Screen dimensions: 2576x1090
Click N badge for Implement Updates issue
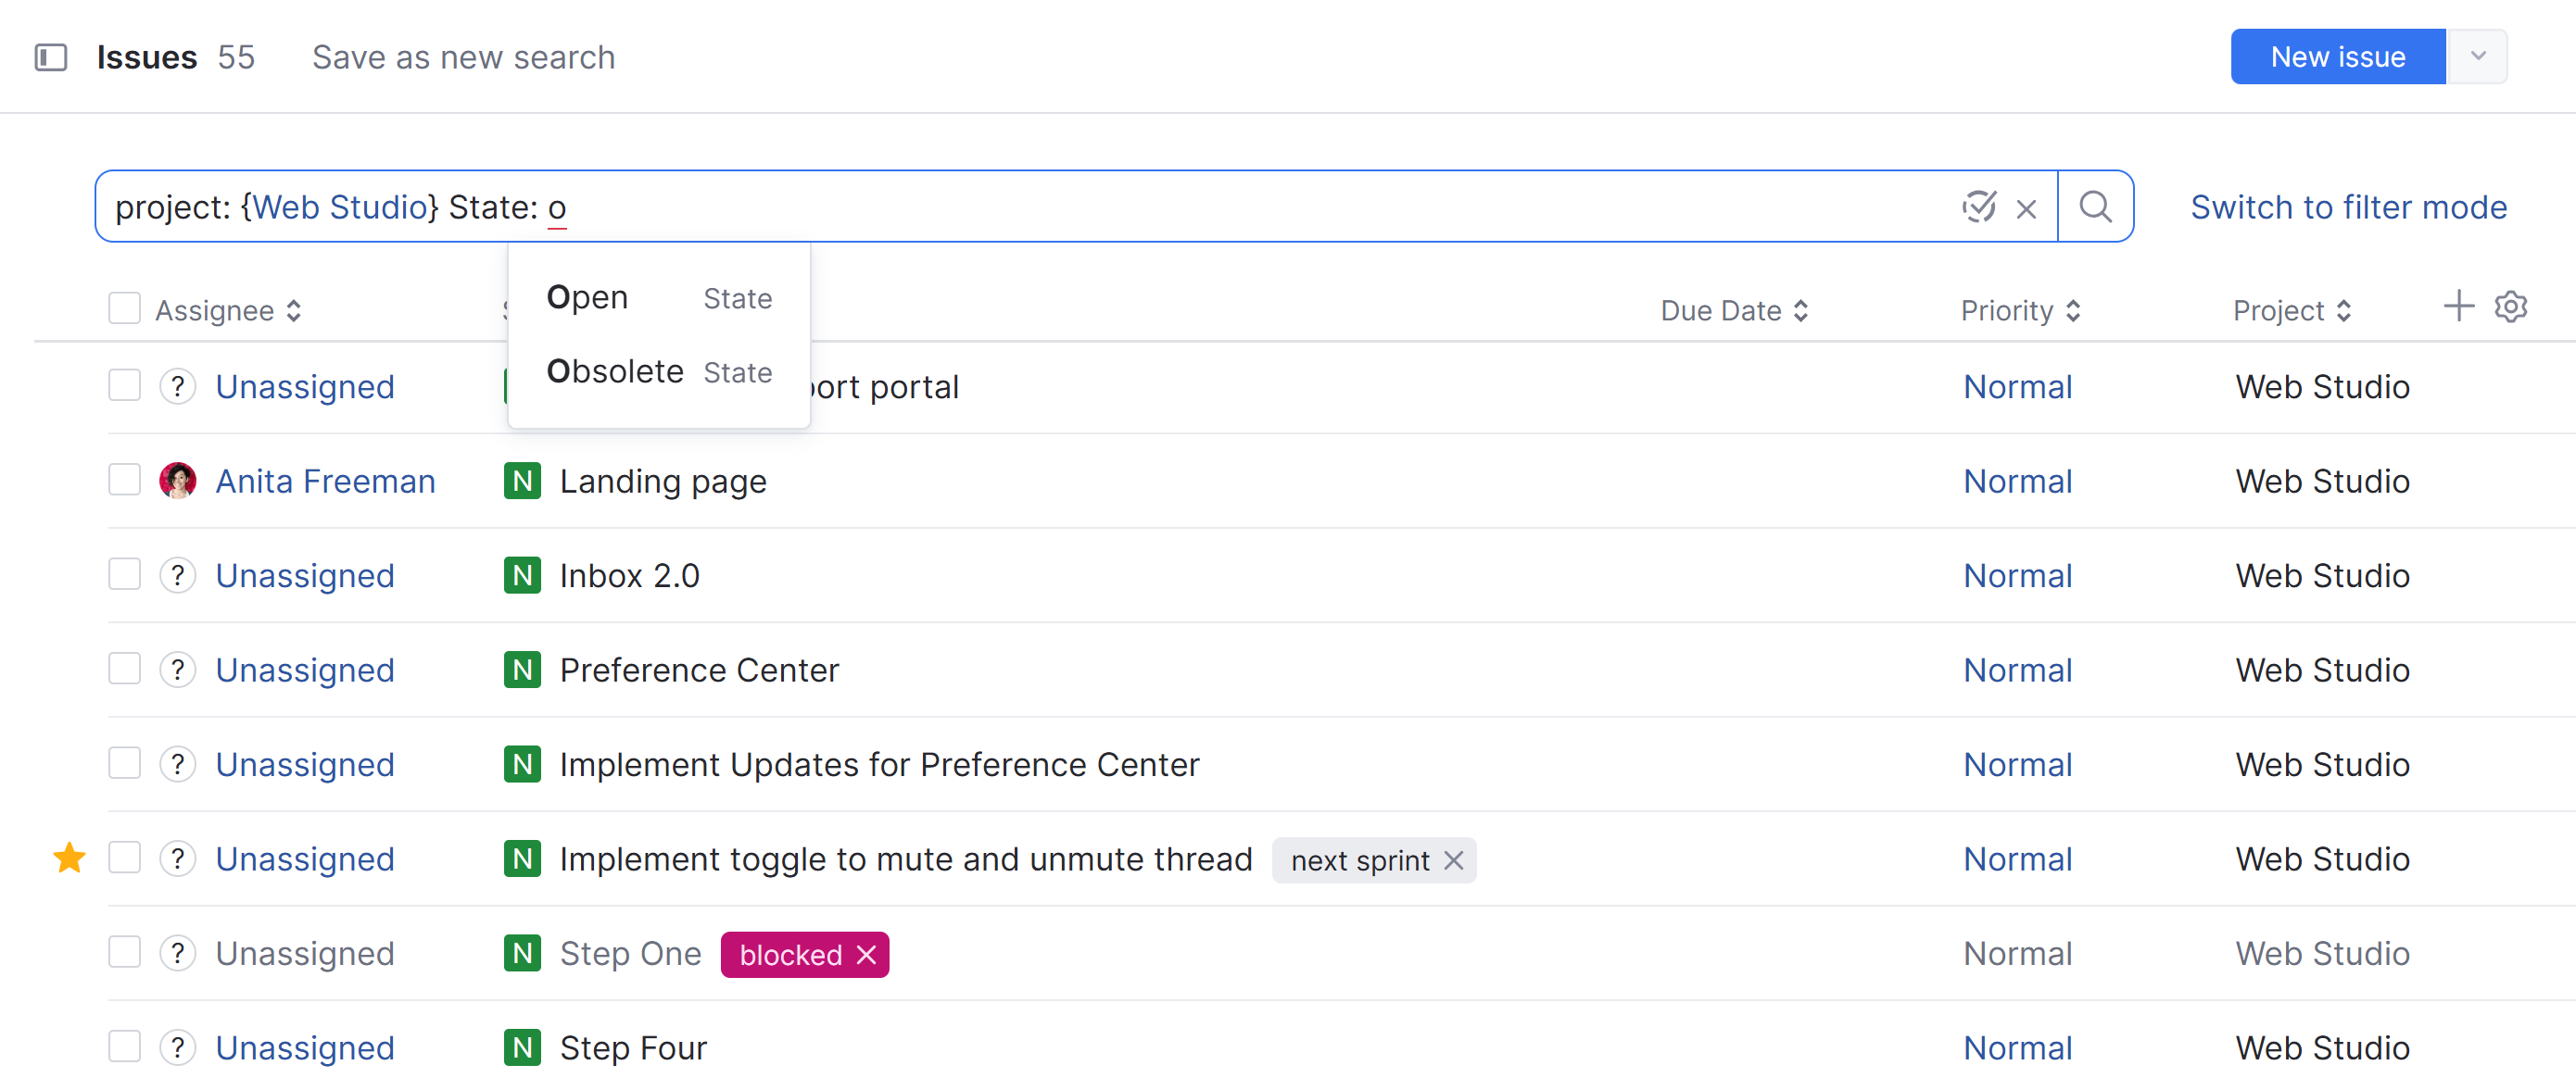(x=522, y=764)
